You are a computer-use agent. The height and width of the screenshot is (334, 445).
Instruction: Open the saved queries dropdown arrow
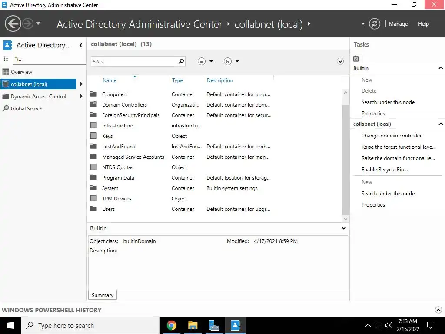point(237,61)
